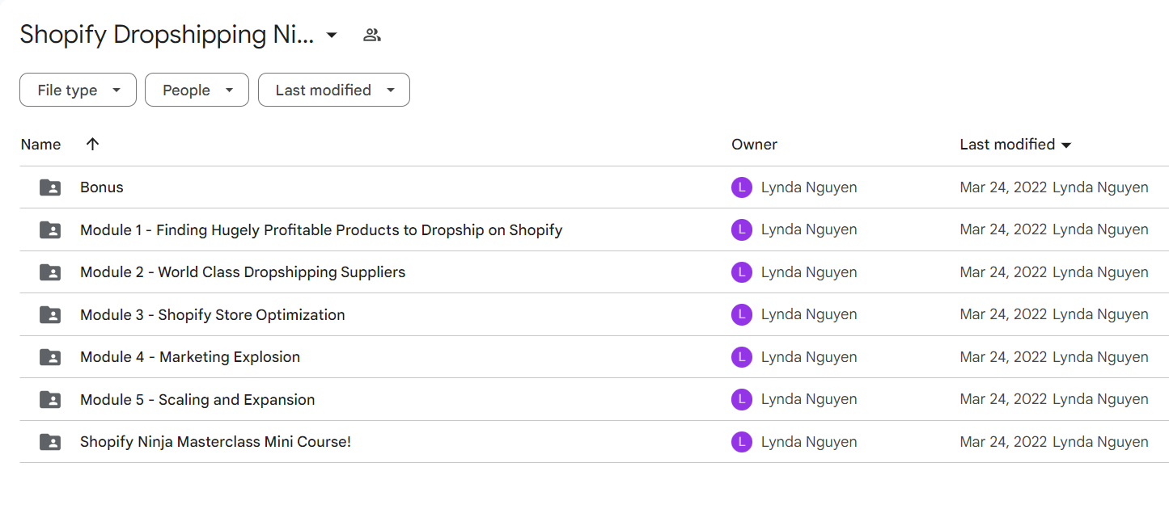Image resolution: width=1169 pixels, height=505 pixels.
Task: Click owner avatar in the Module 5 row
Action: click(742, 399)
